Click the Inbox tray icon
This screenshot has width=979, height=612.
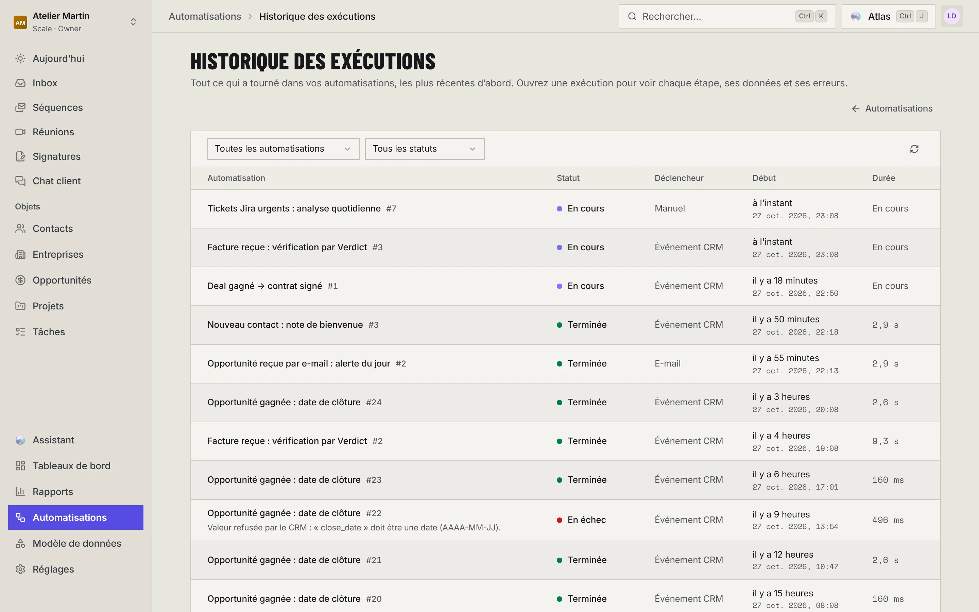click(20, 83)
